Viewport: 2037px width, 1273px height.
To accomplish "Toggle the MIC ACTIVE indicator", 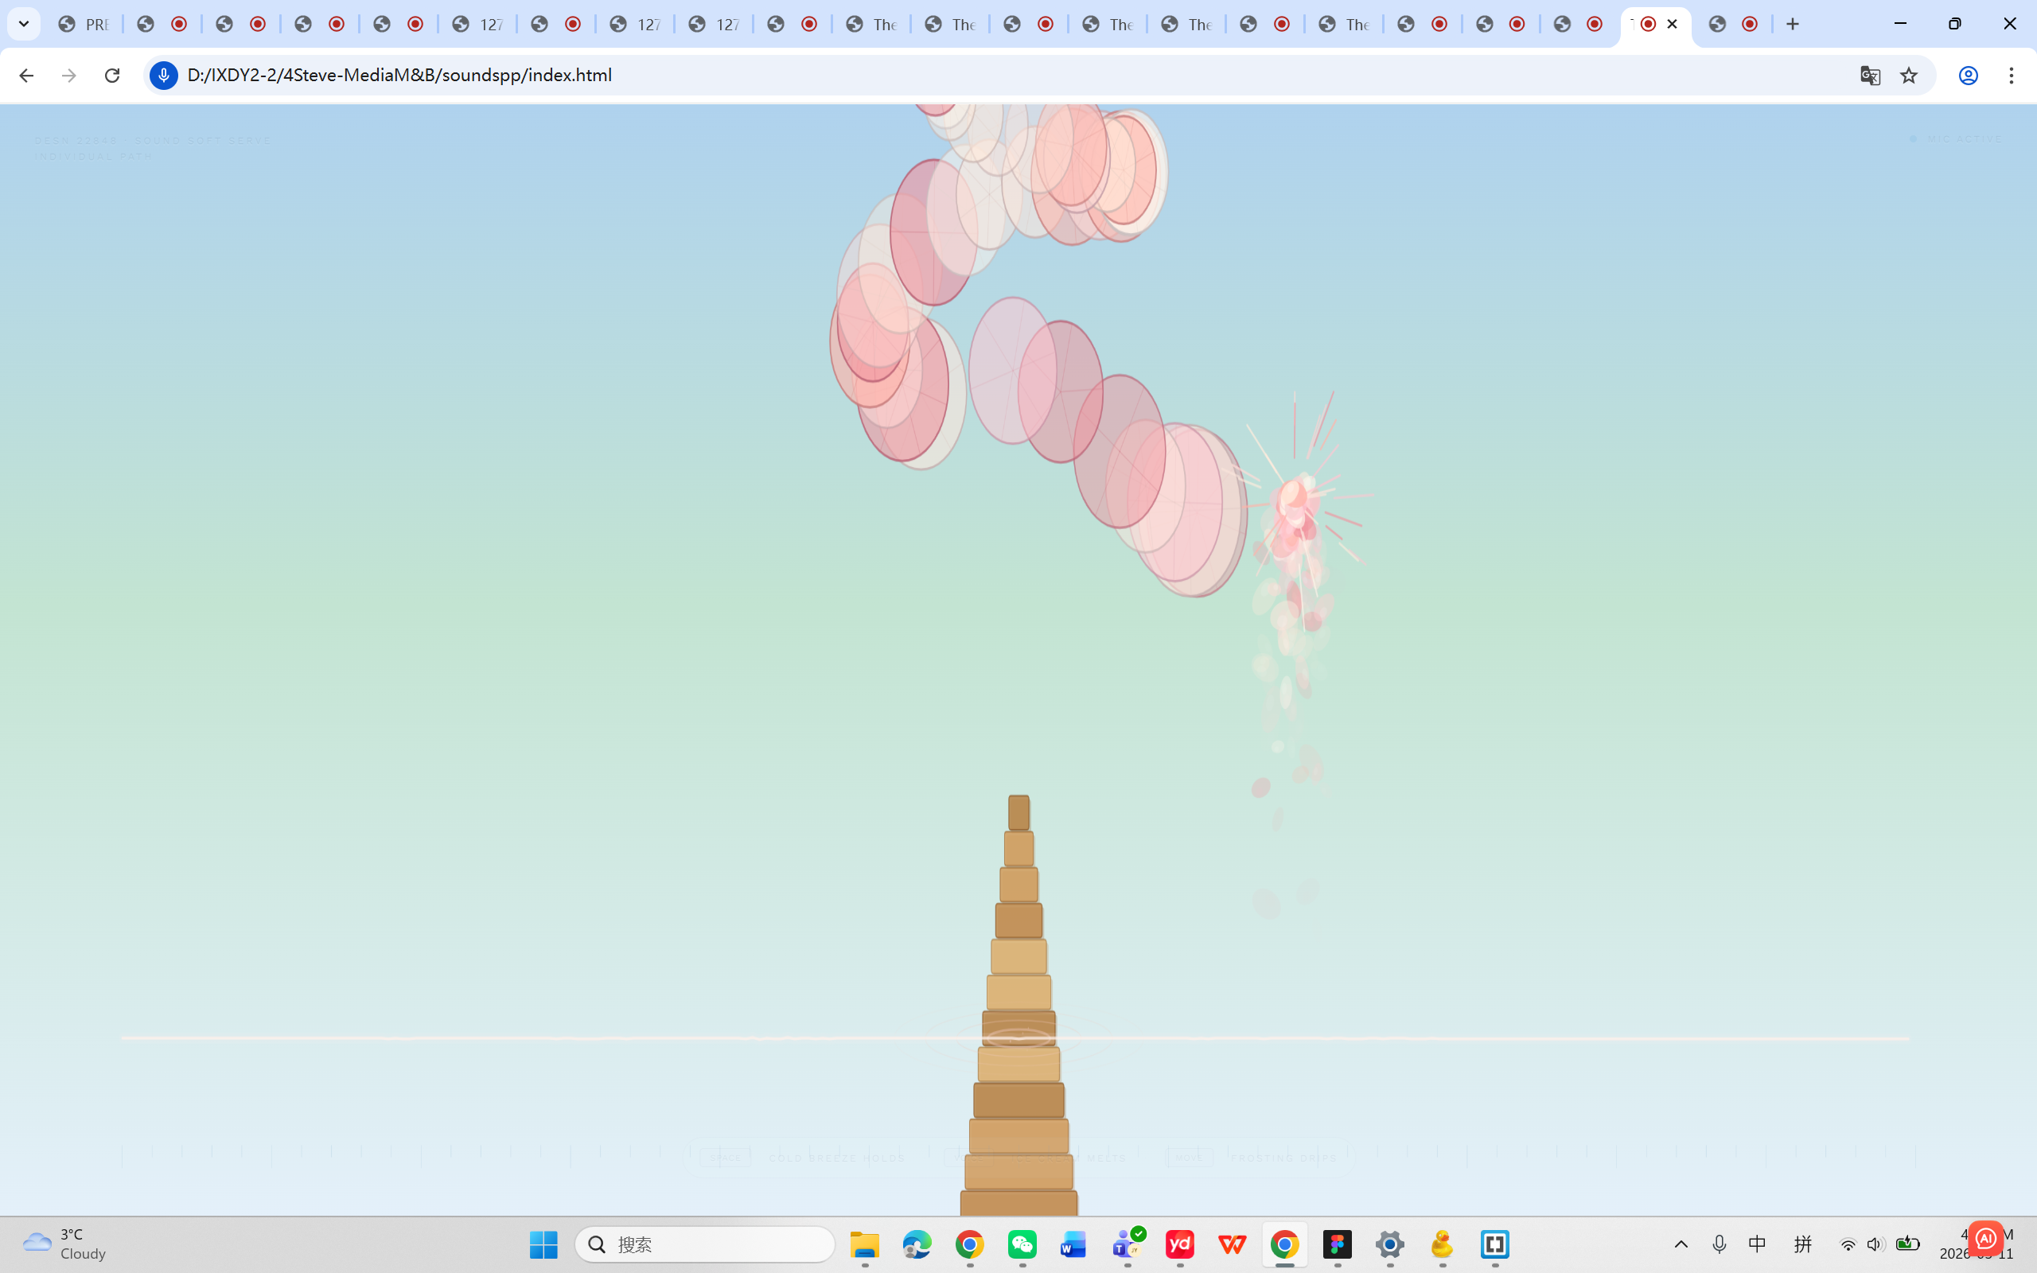I will tap(1957, 139).
